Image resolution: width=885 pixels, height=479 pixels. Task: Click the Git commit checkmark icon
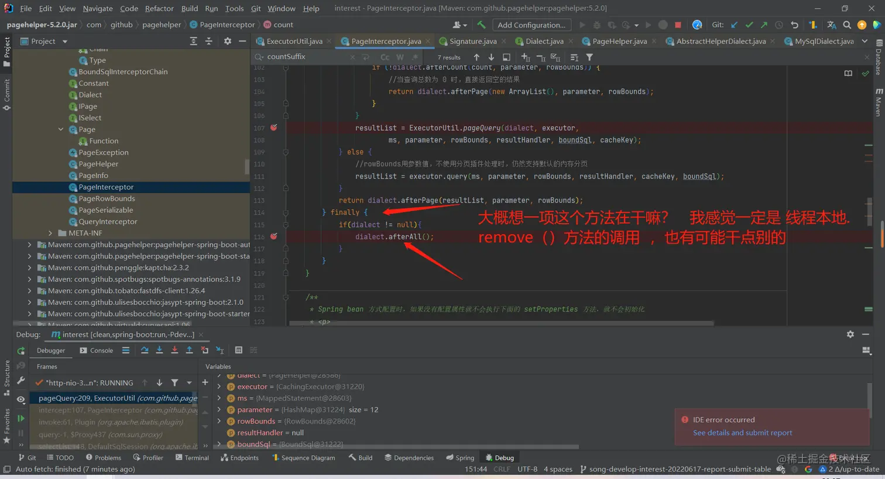click(749, 25)
